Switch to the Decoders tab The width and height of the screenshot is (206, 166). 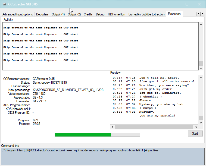point(42,14)
